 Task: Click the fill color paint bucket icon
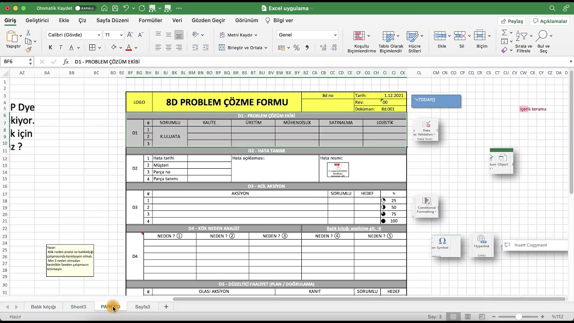coord(113,48)
